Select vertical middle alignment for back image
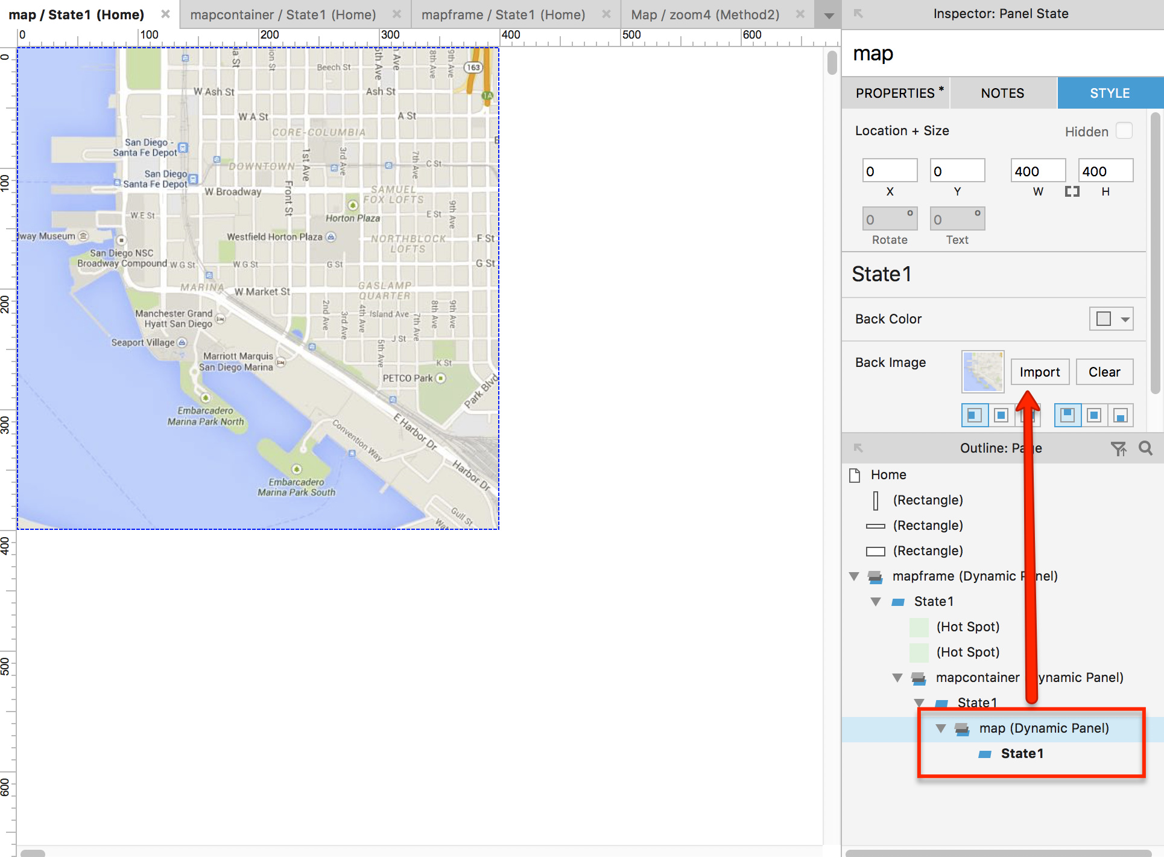1164x857 pixels. [1094, 415]
